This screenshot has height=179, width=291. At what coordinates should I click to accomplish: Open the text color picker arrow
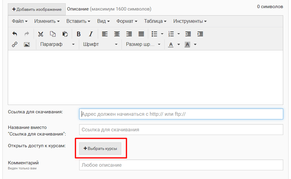pos(179,44)
